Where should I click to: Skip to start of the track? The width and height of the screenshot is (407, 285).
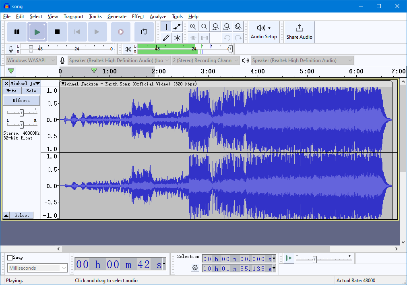point(77,32)
